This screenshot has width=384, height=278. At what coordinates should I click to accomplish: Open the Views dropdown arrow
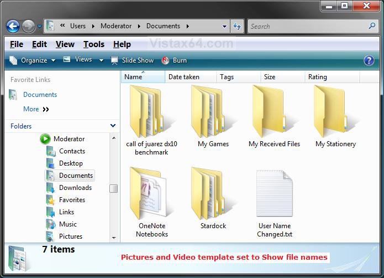101,60
